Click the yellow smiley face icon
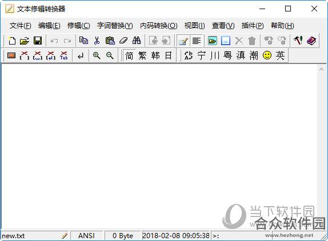This screenshot has width=328, height=241. [x=267, y=55]
